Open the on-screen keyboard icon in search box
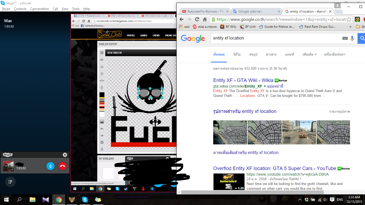 pos(345,38)
